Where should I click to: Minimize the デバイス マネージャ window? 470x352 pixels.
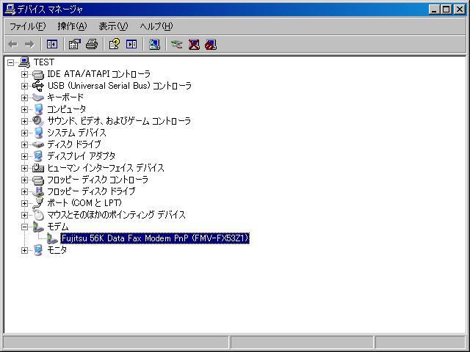click(x=434, y=10)
